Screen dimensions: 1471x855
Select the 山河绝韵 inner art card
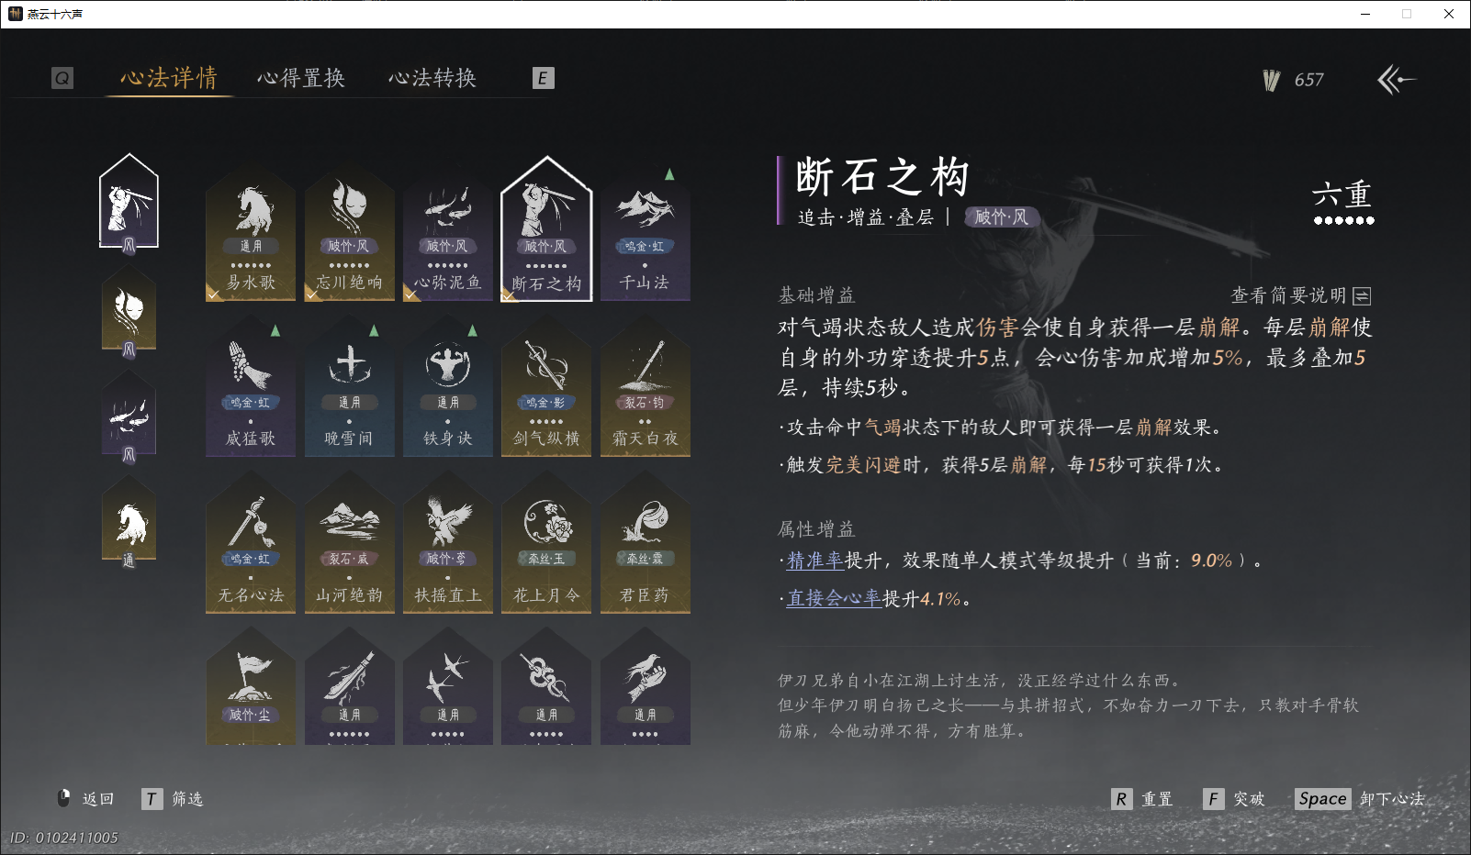349,543
